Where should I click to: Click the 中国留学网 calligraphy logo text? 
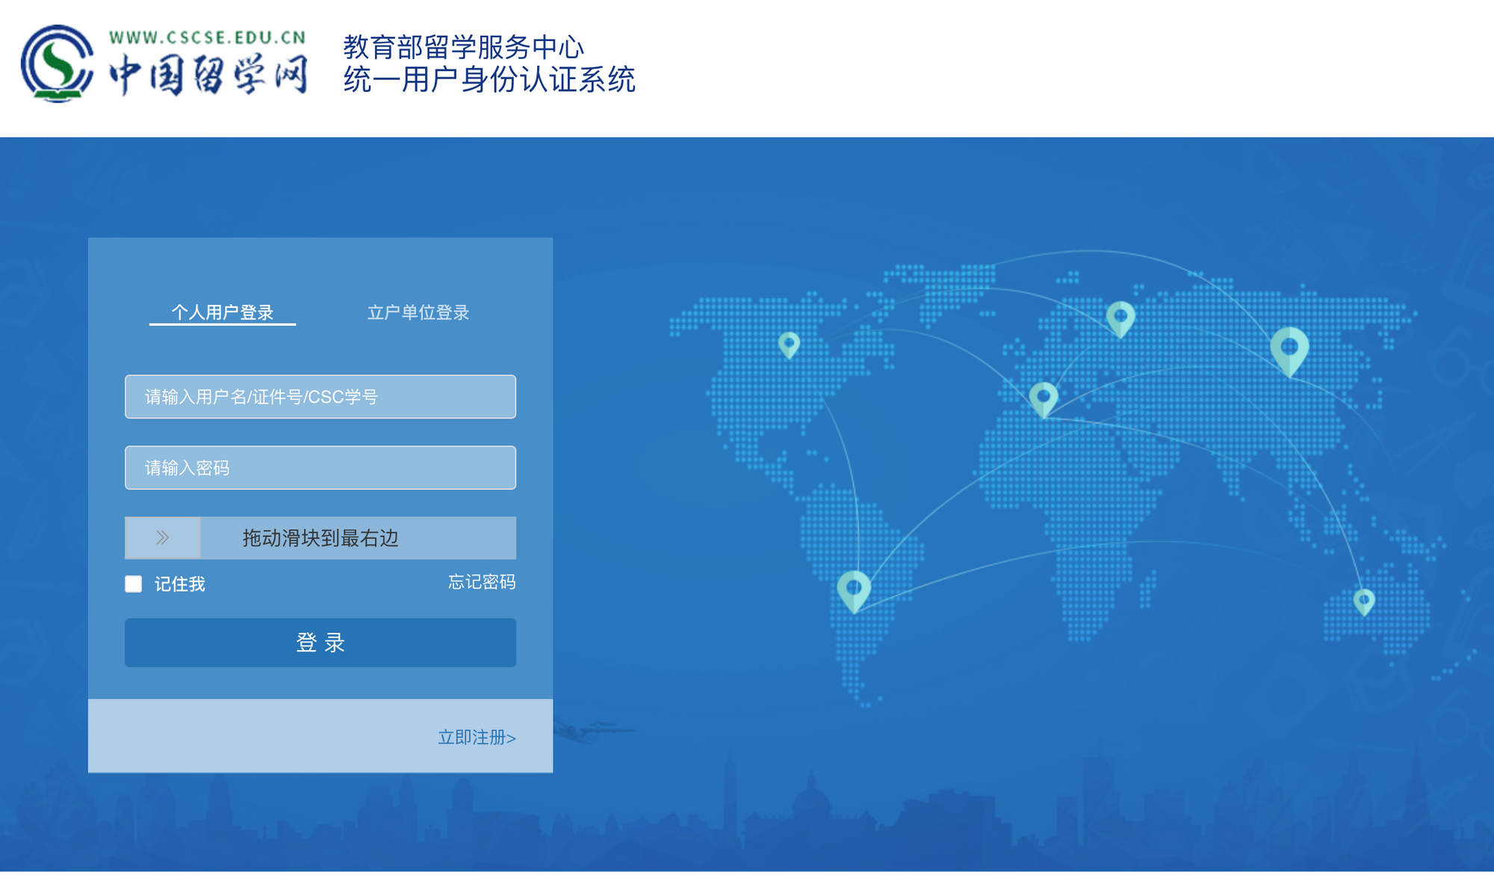(208, 75)
